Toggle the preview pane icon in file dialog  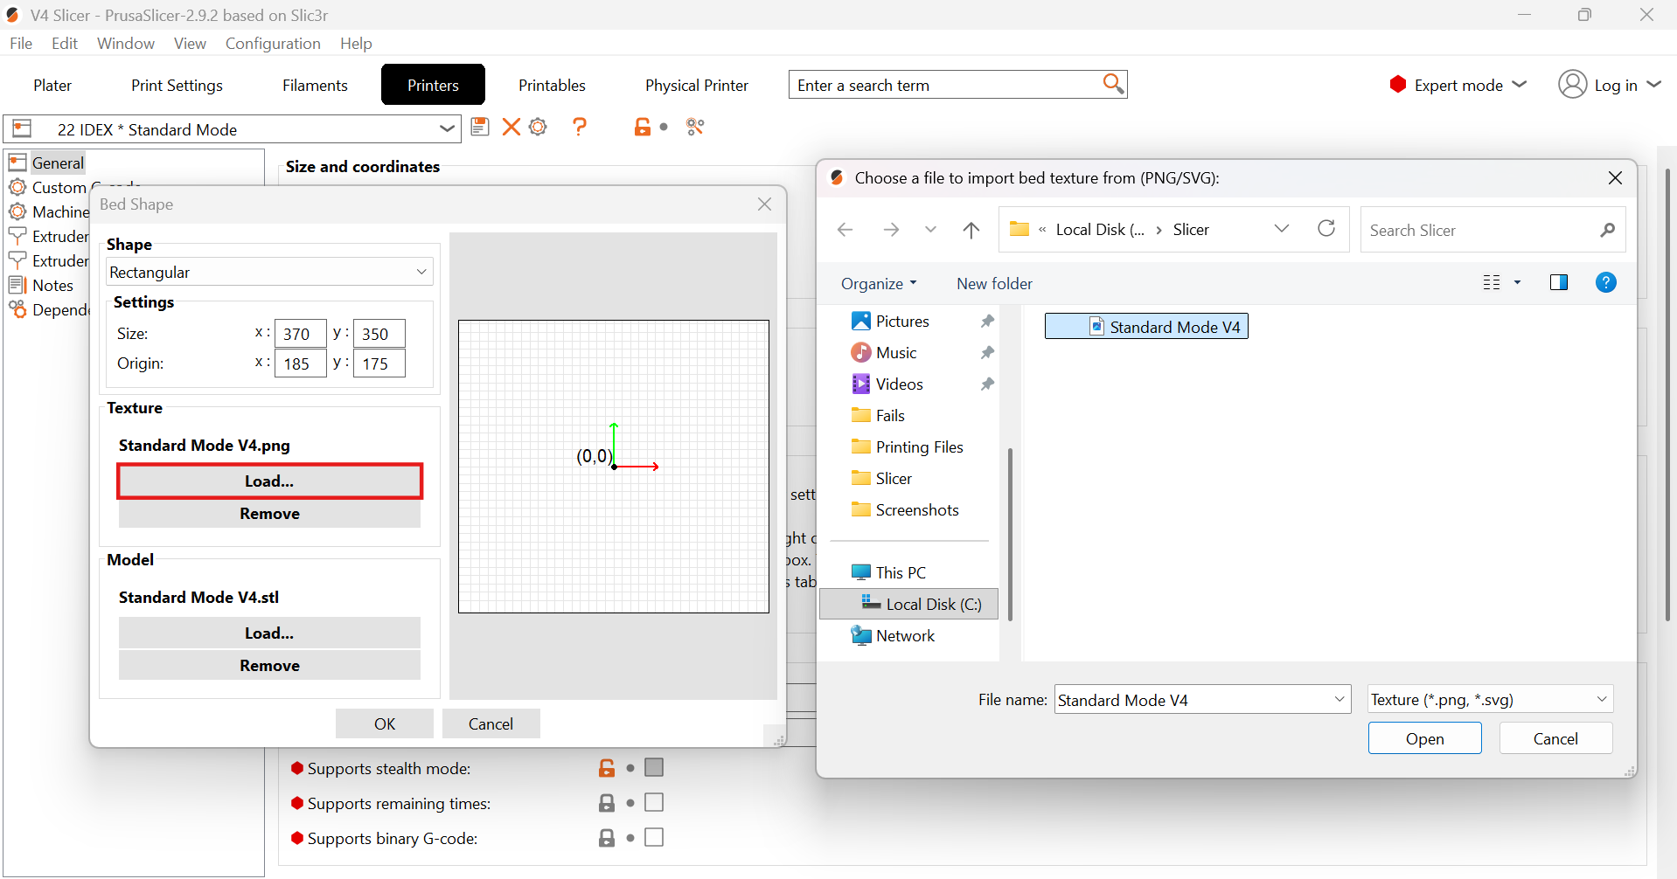click(1558, 282)
